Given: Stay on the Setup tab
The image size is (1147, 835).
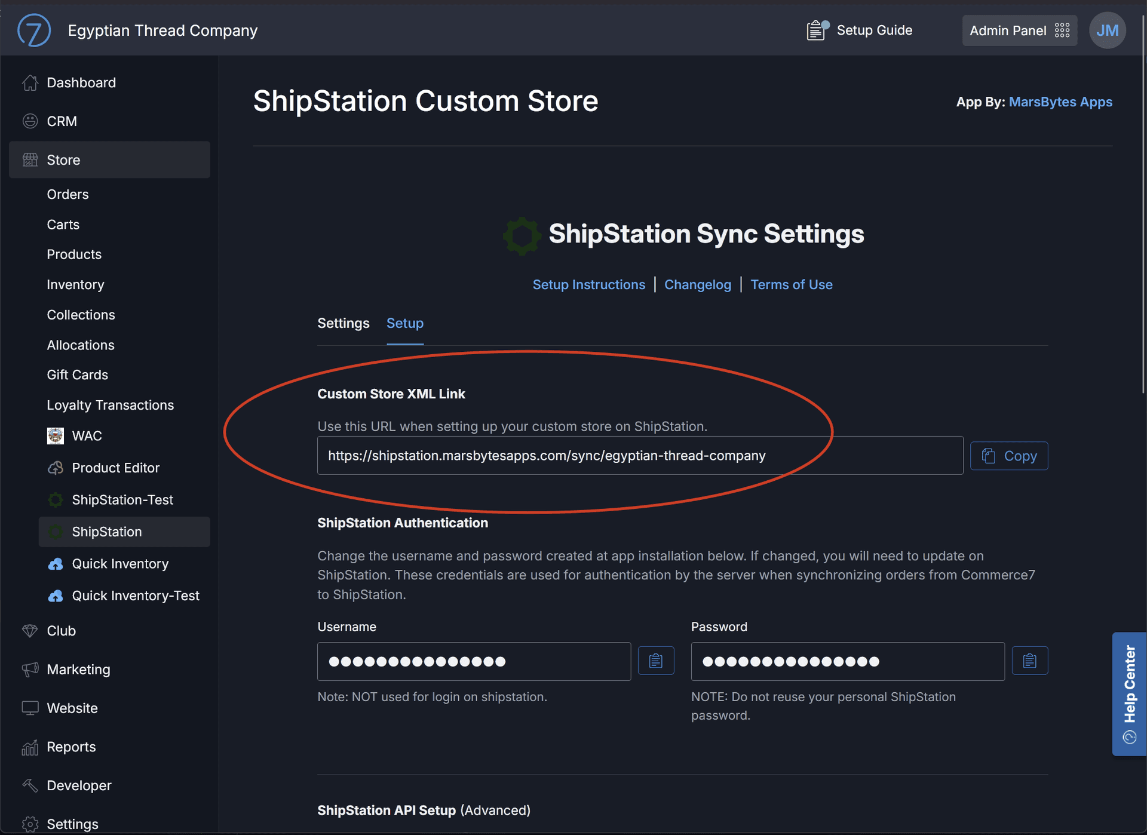Looking at the screenshot, I should [404, 323].
